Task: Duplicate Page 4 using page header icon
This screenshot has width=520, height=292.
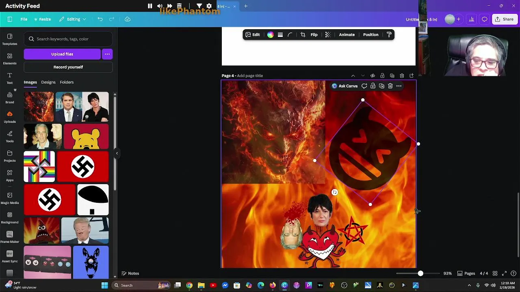Action: tap(392, 76)
